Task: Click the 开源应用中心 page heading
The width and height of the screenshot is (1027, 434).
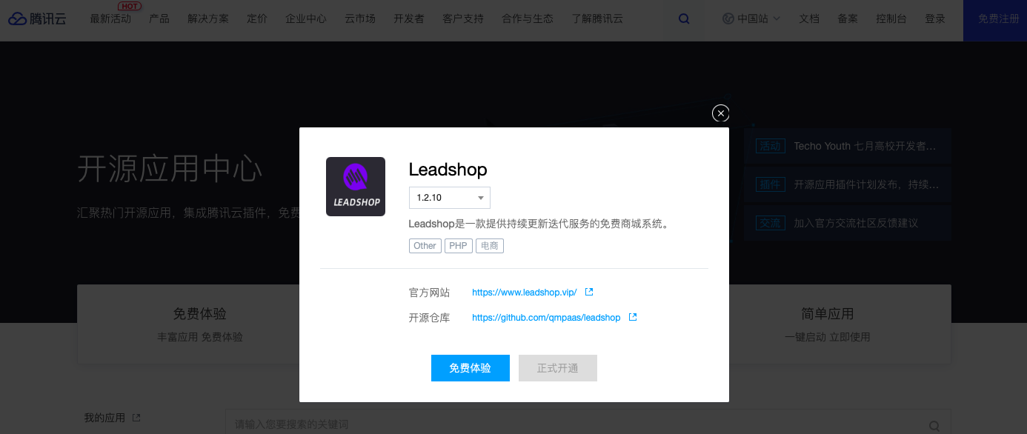Action: (x=170, y=169)
